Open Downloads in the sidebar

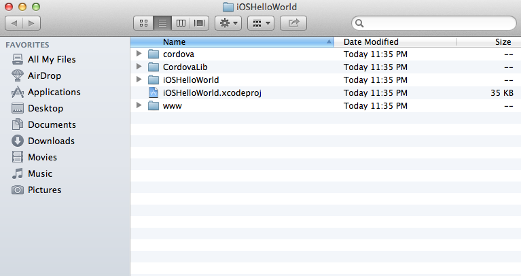pyautogui.click(x=51, y=141)
